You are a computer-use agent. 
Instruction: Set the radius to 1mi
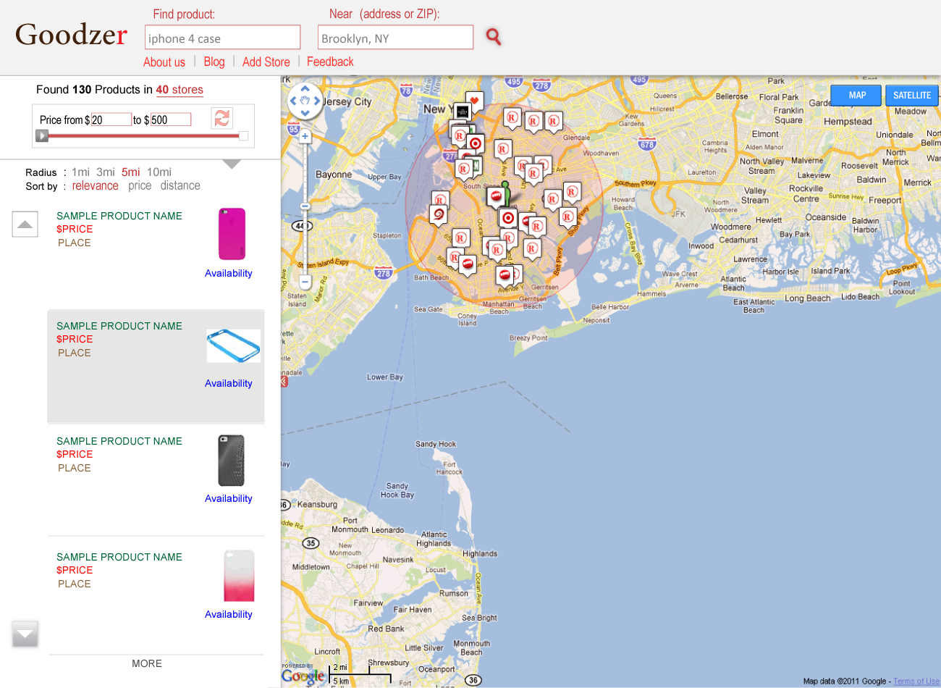click(80, 172)
